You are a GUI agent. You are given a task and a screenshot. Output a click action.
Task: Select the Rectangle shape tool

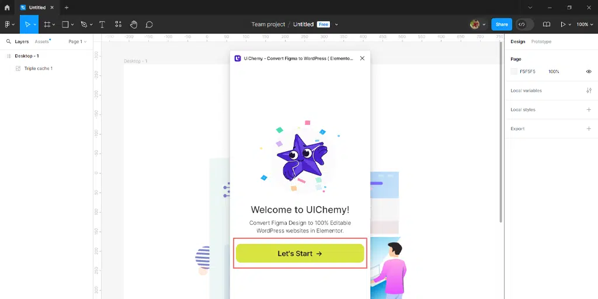tap(65, 25)
